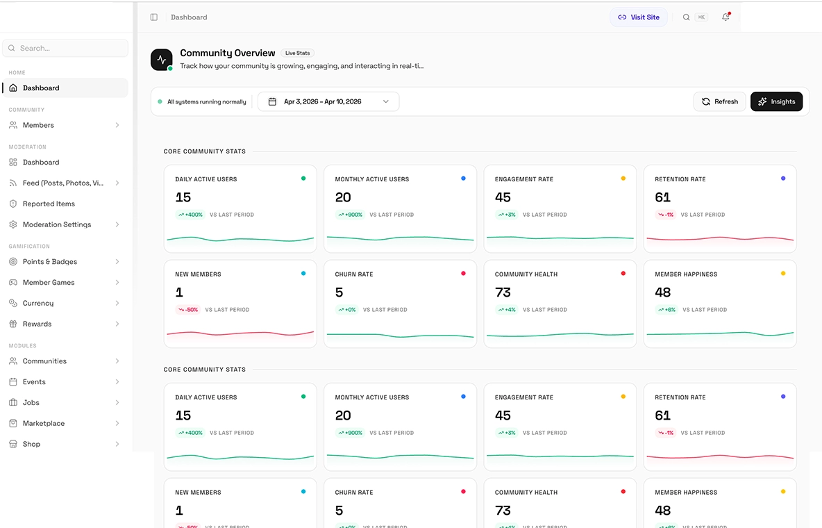Expand the Points & Badges chevron
Image resolution: width=822 pixels, height=528 pixels.
[x=117, y=262]
